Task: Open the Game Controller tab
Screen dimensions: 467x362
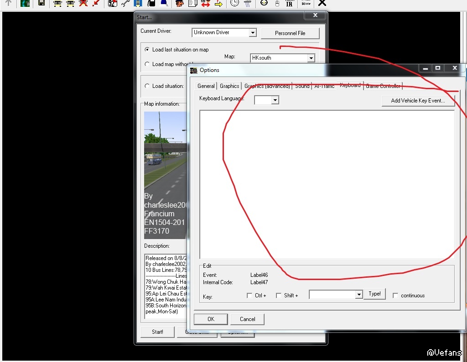Action: coord(383,86)
